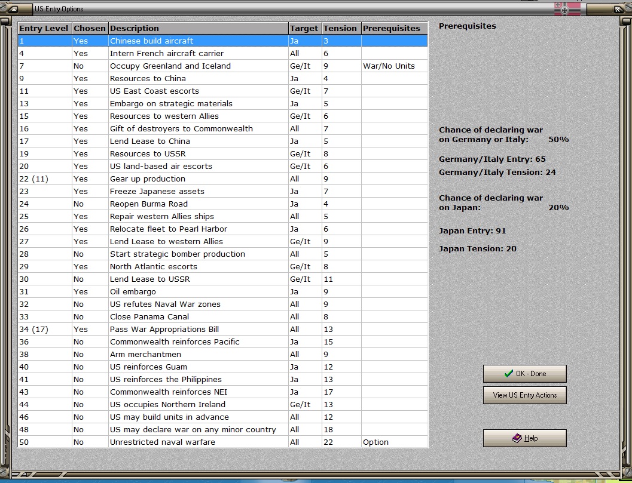632x483 pixels.
Task: Select US occupies Northern Ireland
Action: [x=222, y=404]
